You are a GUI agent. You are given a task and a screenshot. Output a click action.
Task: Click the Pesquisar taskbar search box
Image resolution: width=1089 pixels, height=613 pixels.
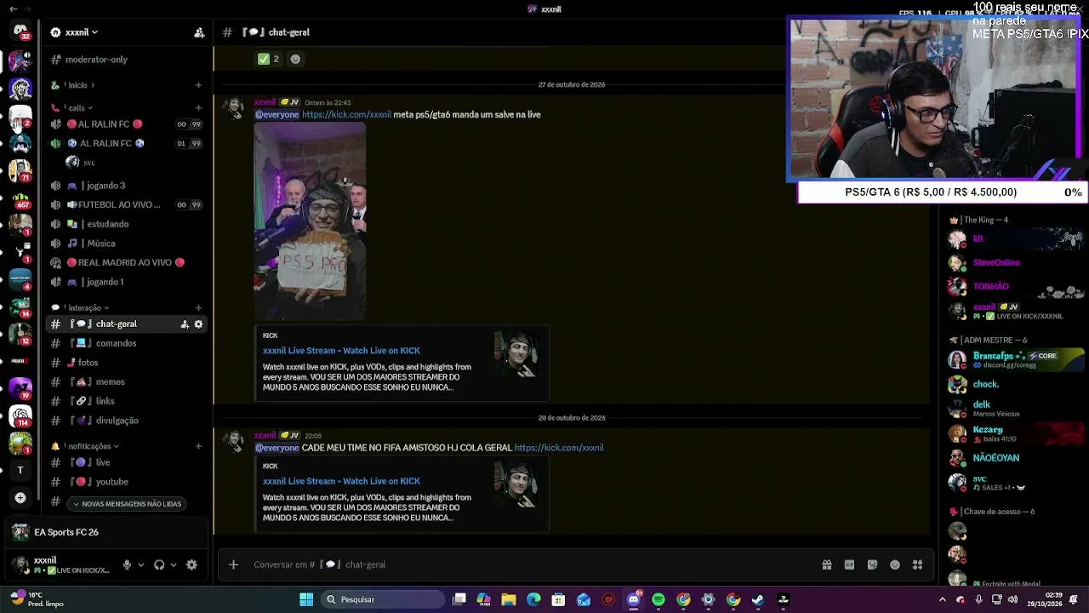click(x=383, y=599)
